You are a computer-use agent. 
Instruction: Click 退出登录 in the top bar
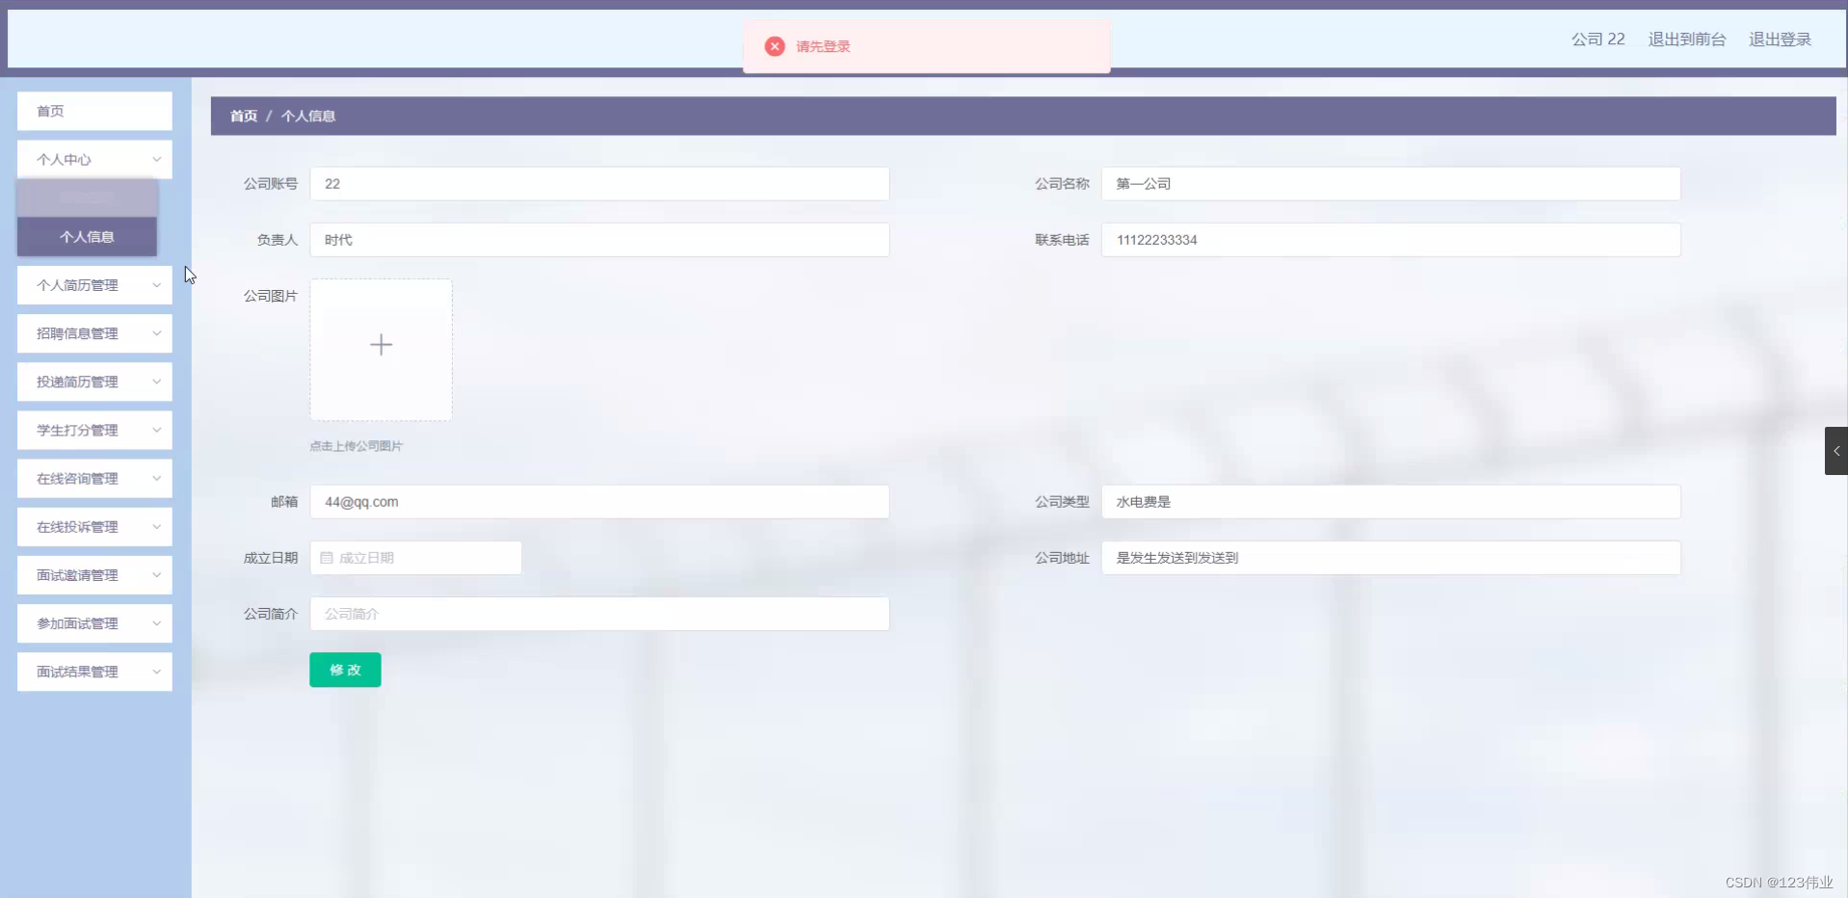[x=1780, y=39]
